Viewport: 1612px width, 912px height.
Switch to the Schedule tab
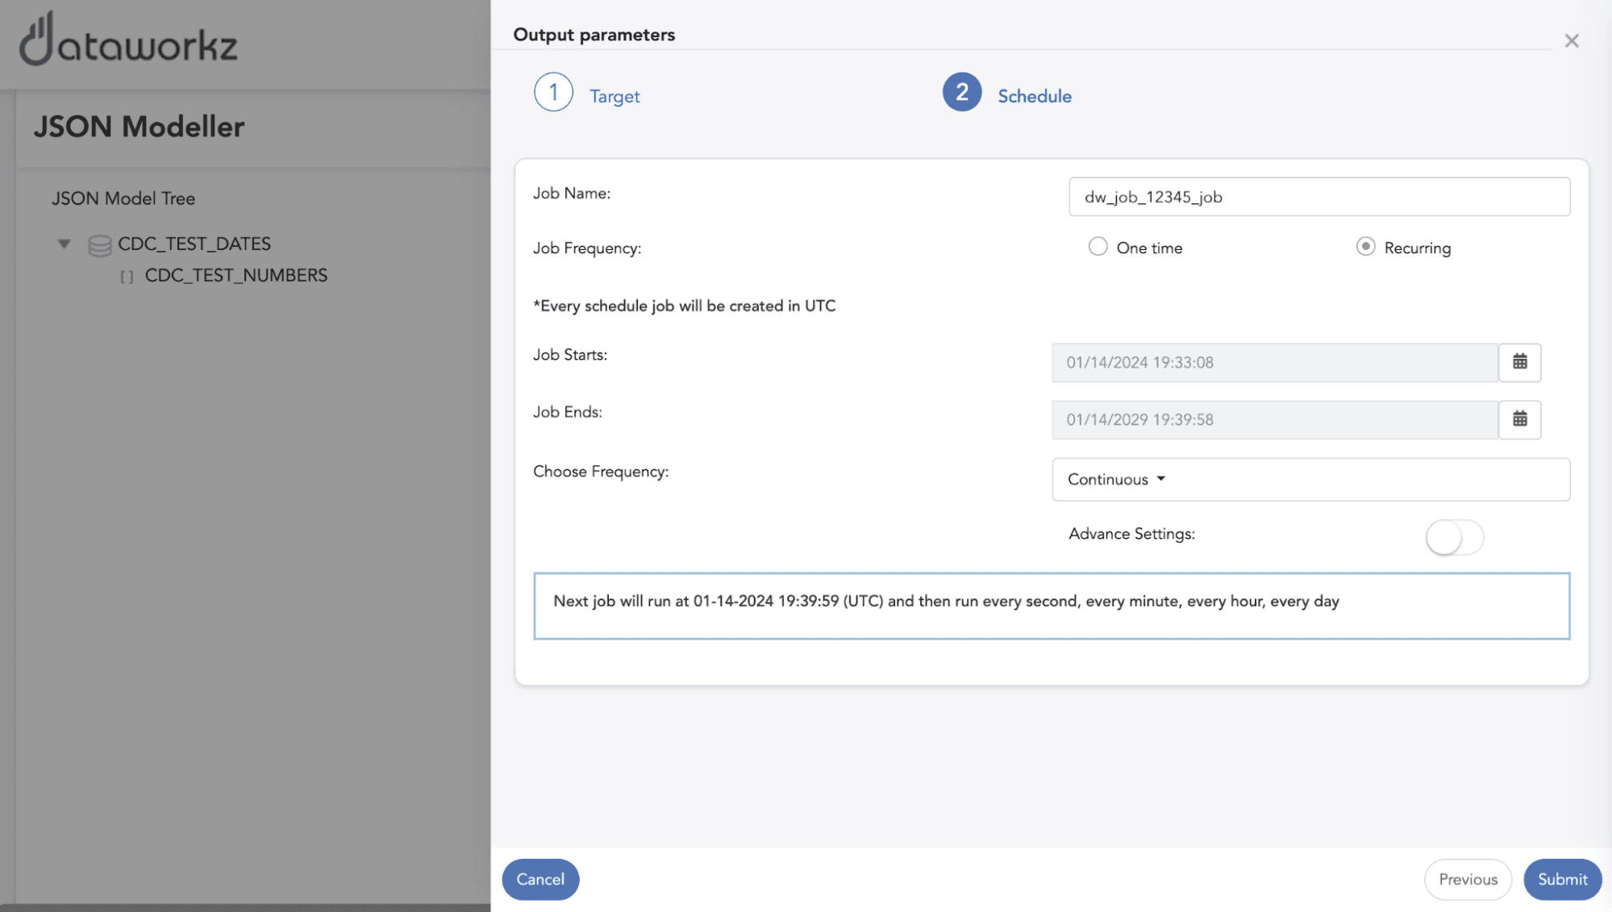(x=1034, y=94)
